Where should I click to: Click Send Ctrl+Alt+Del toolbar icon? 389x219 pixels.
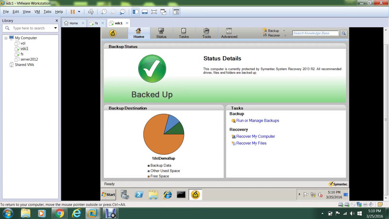click(91, 12)
